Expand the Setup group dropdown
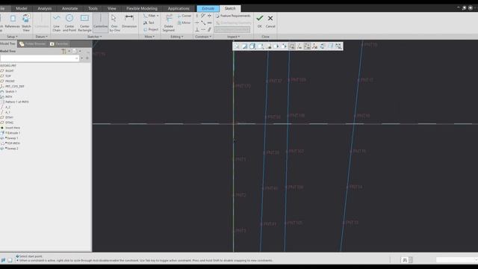Image resolution: width=478 pixels, height=269 pixels. tap(12, 37)
